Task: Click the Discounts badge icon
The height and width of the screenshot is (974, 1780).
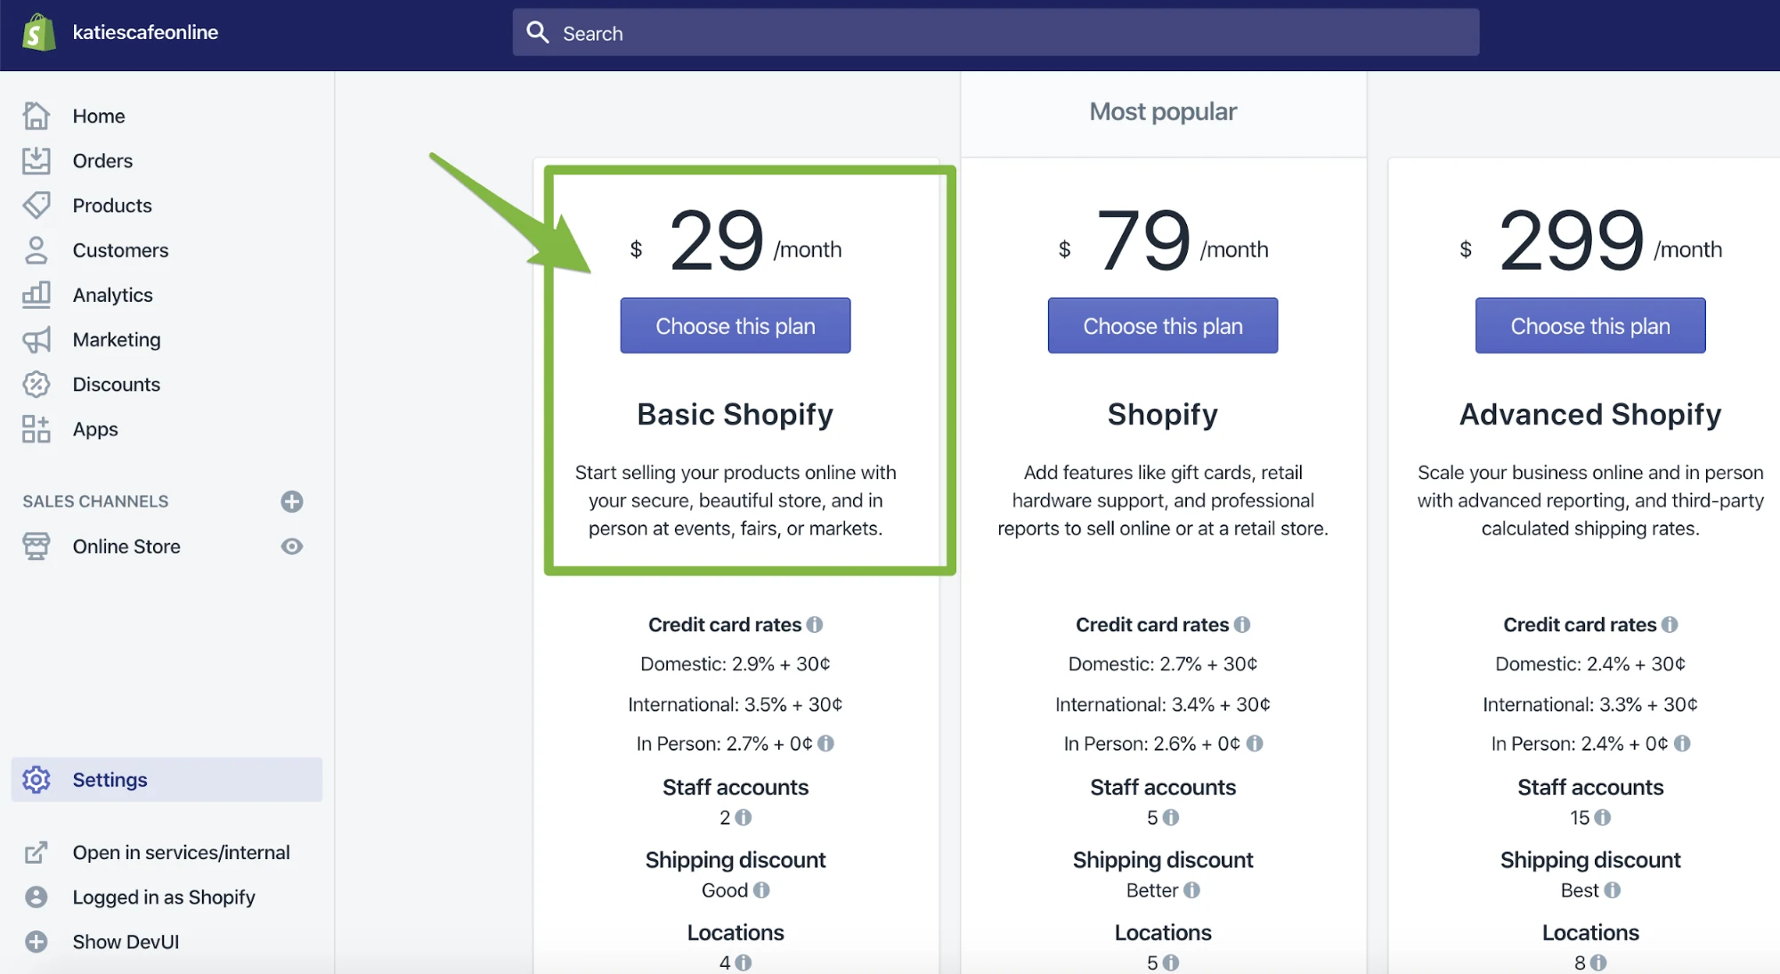Action: click(x=37, y=385)
